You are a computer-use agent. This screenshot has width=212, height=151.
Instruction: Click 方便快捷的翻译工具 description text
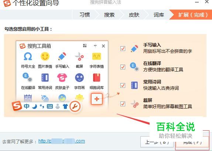(163, 70)
